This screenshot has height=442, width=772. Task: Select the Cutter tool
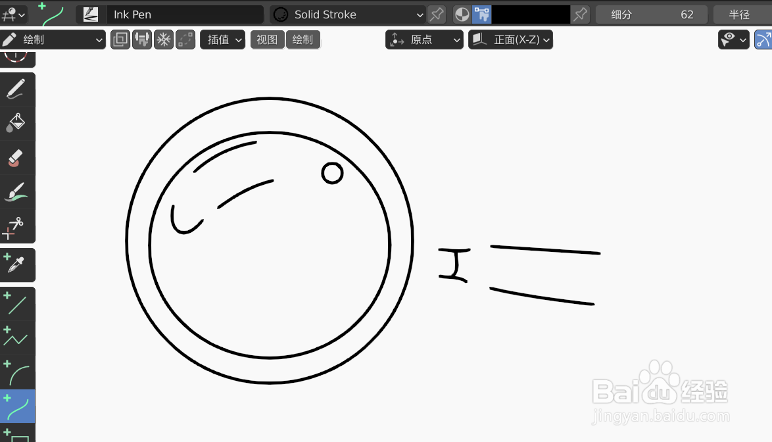17,226
